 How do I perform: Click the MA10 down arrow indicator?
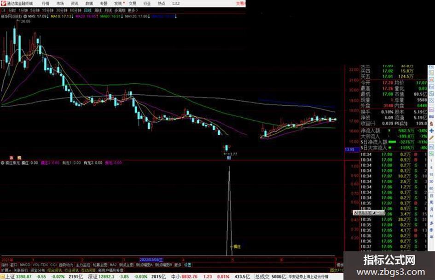click(x=73, y=17)
